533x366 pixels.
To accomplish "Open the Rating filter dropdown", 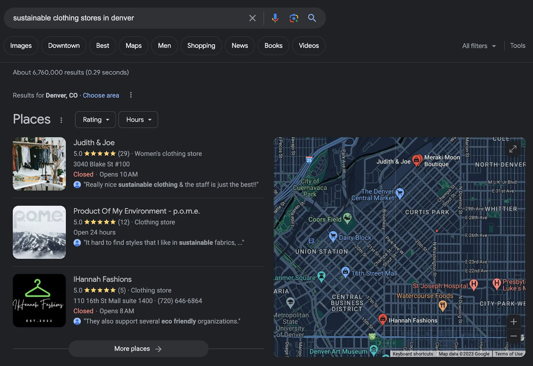I will pos(96,120).
